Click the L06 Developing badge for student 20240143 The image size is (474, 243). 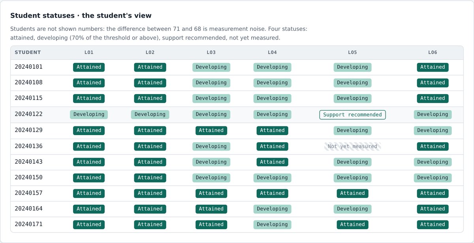[433, 162]
